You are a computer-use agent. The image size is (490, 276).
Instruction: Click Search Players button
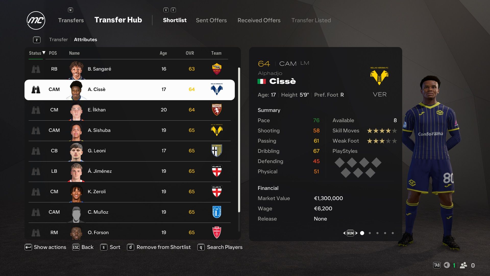pyautogui.click(x=225, y=247)
